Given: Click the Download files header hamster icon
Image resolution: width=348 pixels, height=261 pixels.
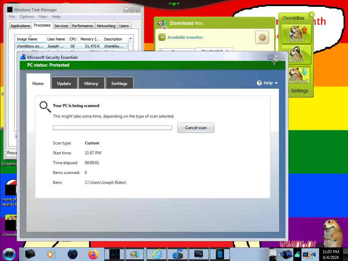Looking at the screenshot, I should tap(162, 24).
